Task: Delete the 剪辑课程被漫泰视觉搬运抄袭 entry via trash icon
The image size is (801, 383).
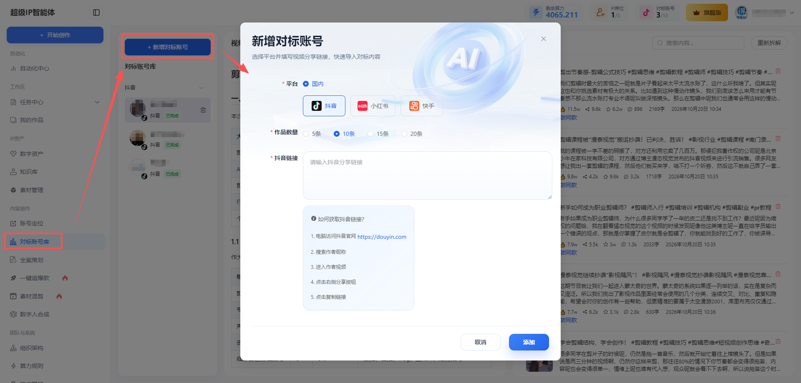Action: (x=778, y=139)
